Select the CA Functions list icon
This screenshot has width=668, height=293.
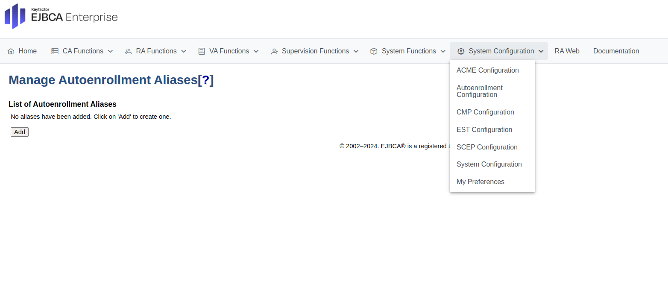[55, 51]
